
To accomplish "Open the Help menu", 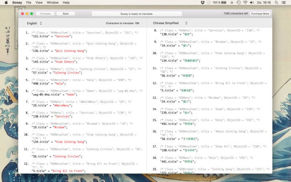I will pyautogui.click(x=66, y=3).
